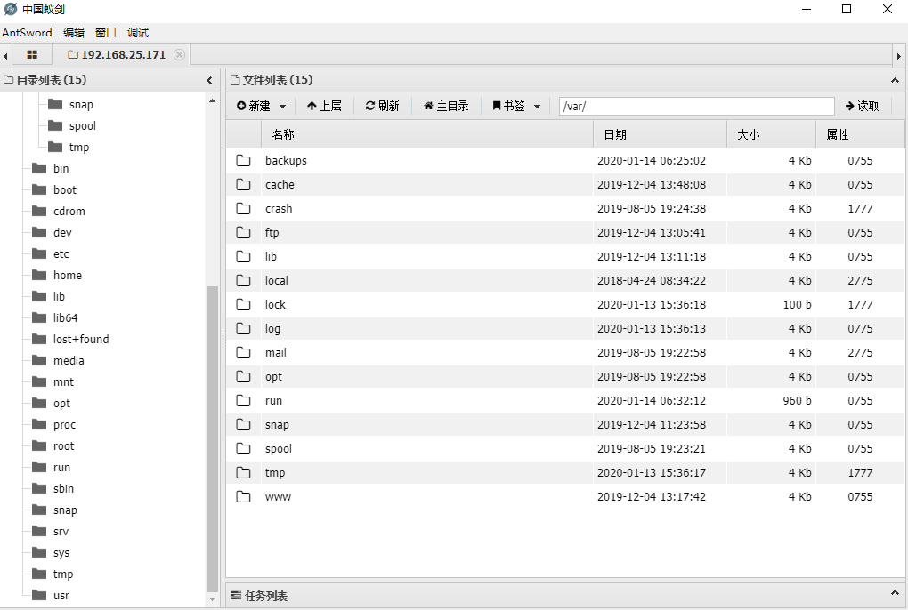Screen dimensions: 908x610
Task: Go to 主目录 home directory
Action: point(446,106)
